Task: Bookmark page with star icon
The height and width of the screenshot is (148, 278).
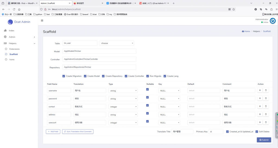Action: coord(234,9)
